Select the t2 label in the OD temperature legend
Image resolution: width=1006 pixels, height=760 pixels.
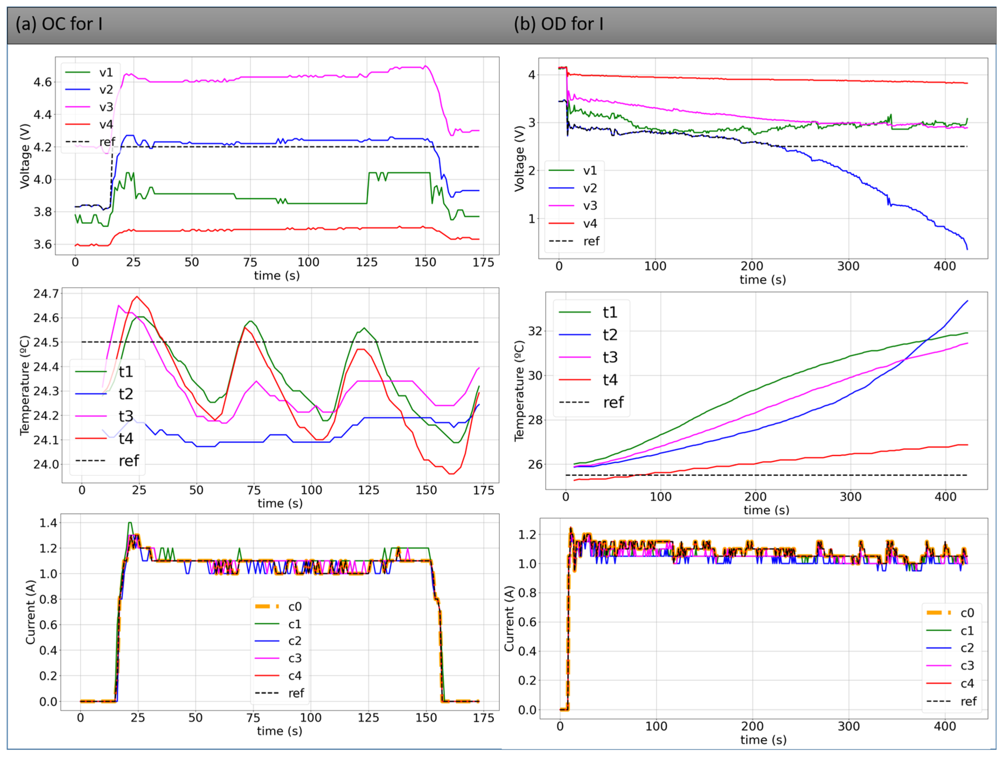610,334
